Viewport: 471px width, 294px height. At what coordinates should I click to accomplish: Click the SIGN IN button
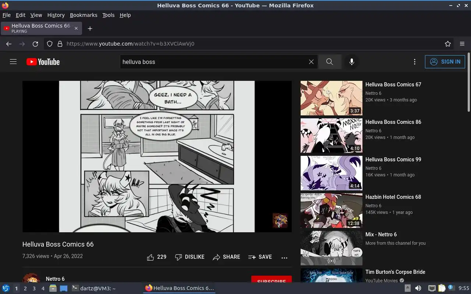tap(445, 62)
